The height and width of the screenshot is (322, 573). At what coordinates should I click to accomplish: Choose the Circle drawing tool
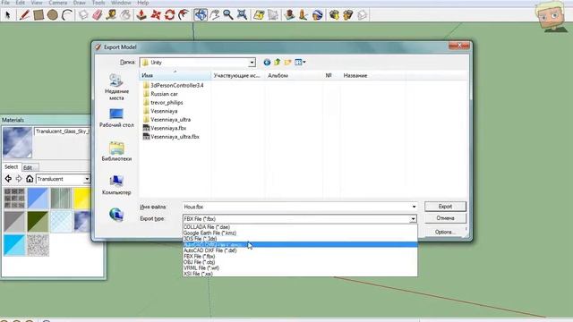[53, 15]
